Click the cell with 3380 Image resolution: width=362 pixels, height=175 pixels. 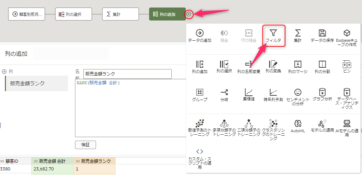tap(16, 169)
